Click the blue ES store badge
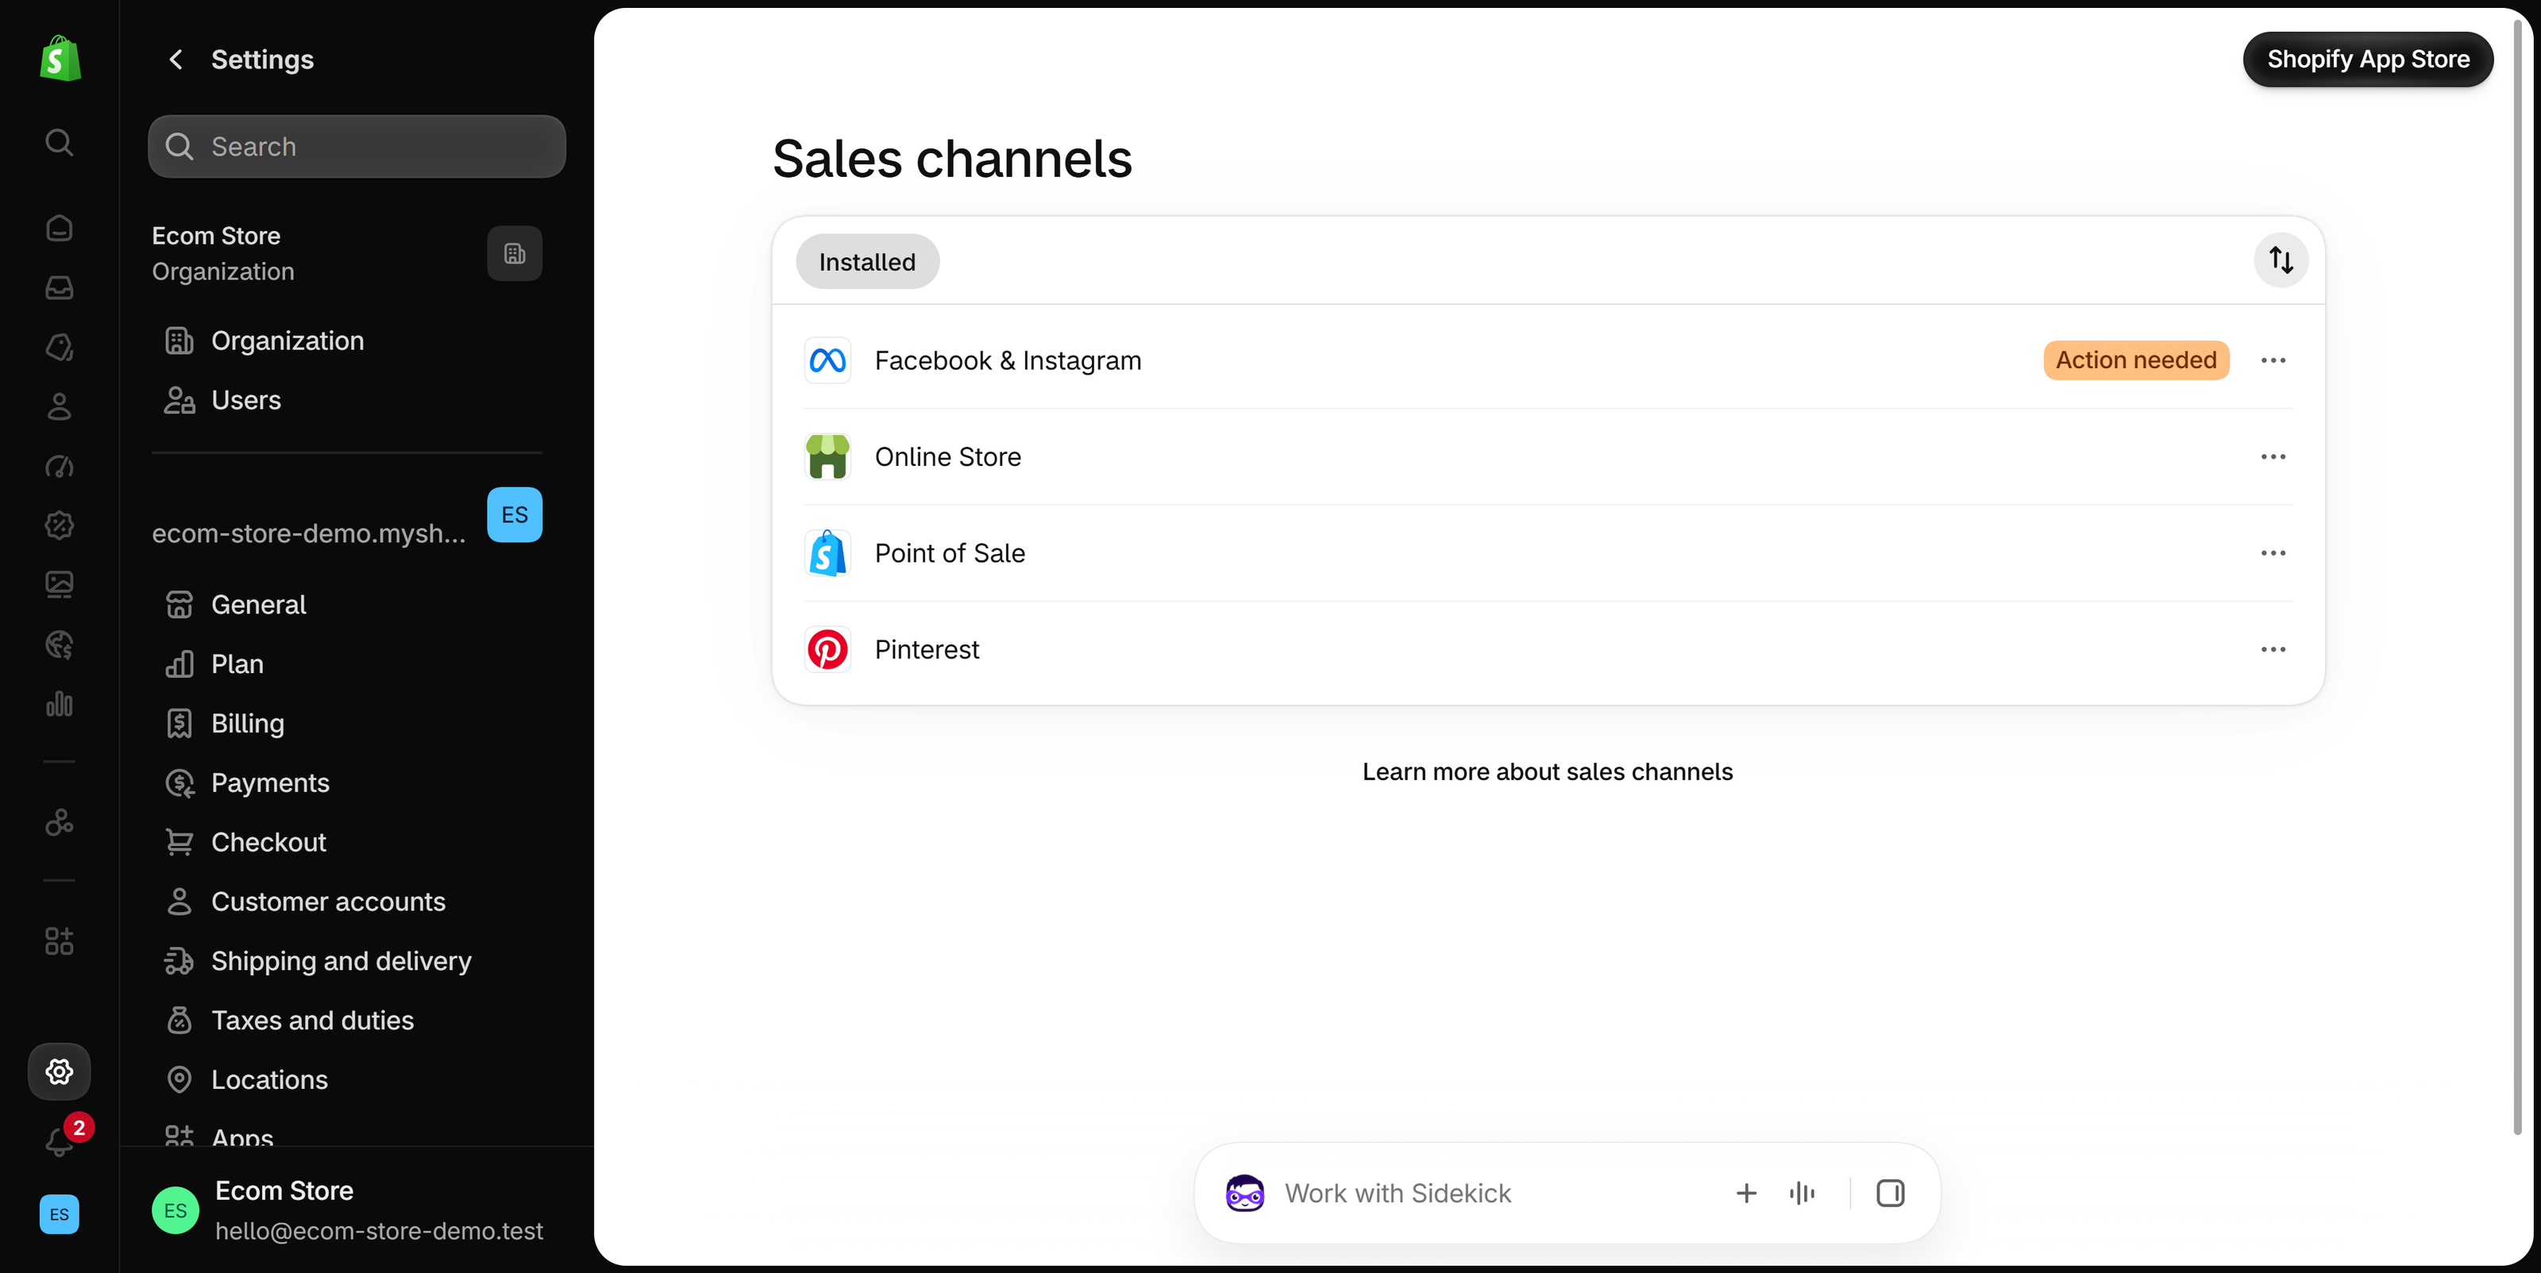2541x1273 pixels. (x=514, y=515)
